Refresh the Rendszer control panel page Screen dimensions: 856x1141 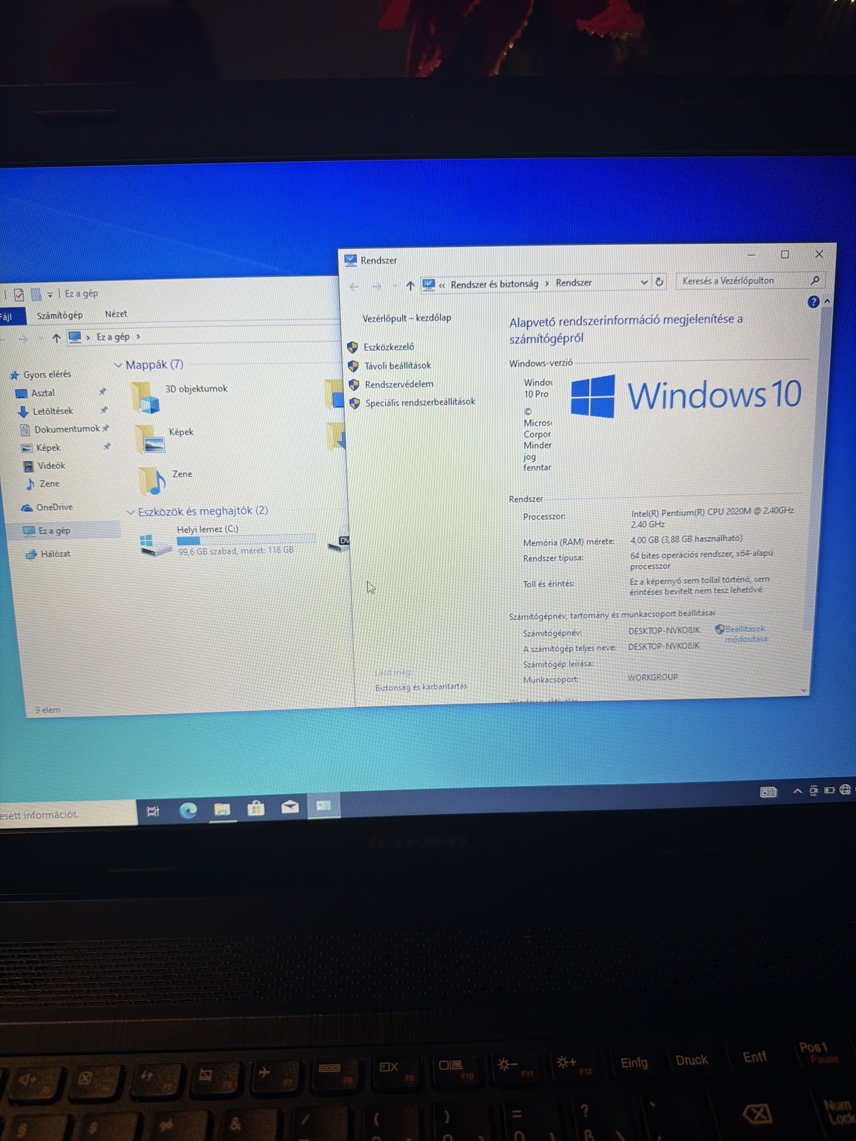pos(659,282)
